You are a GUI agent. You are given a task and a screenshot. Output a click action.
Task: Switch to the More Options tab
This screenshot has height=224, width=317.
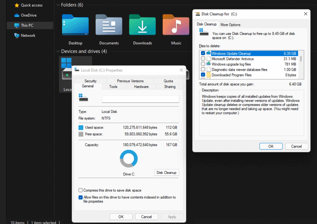(x=230, y=25)
